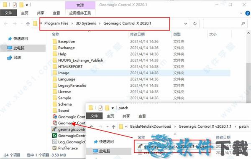This screenshot has height=159, width=251.
Task: Go up one folder in patch window
Action: pos(114,127)
